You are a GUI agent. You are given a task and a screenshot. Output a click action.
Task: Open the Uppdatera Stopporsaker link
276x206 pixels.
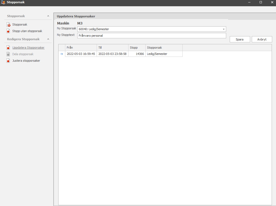(28, 48)
